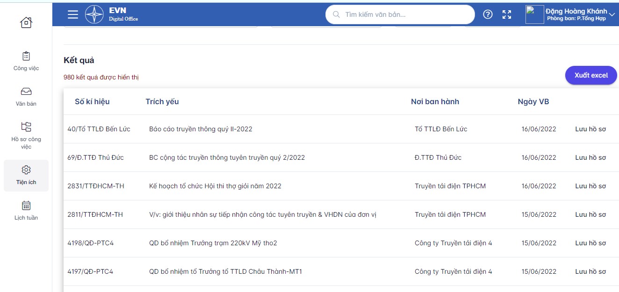Click user avatar Đặng Hoàng Khánh

click(x=535, y=14)
